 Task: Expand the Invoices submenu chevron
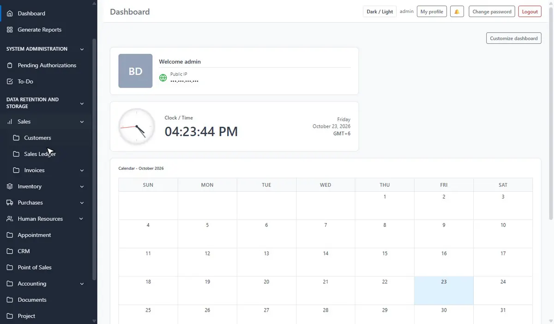82,171
